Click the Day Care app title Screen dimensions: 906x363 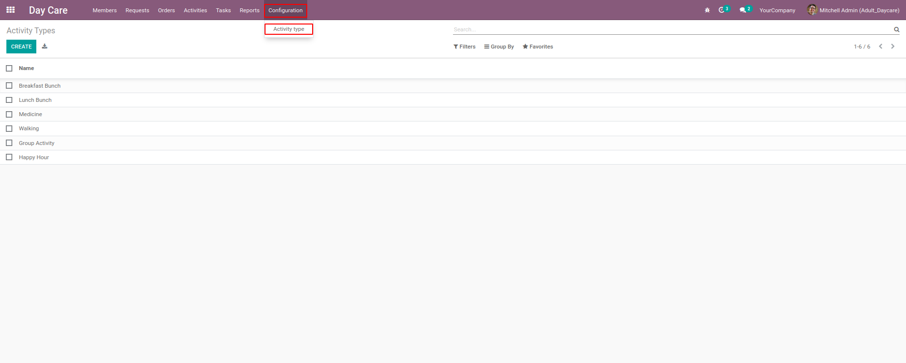[x=48, y=10]
